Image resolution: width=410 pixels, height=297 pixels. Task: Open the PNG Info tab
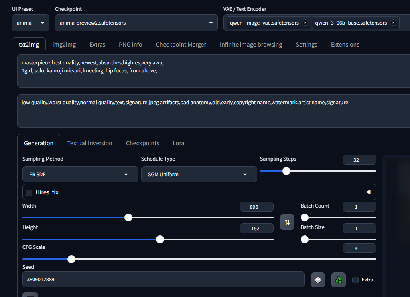tap(130, 45)
